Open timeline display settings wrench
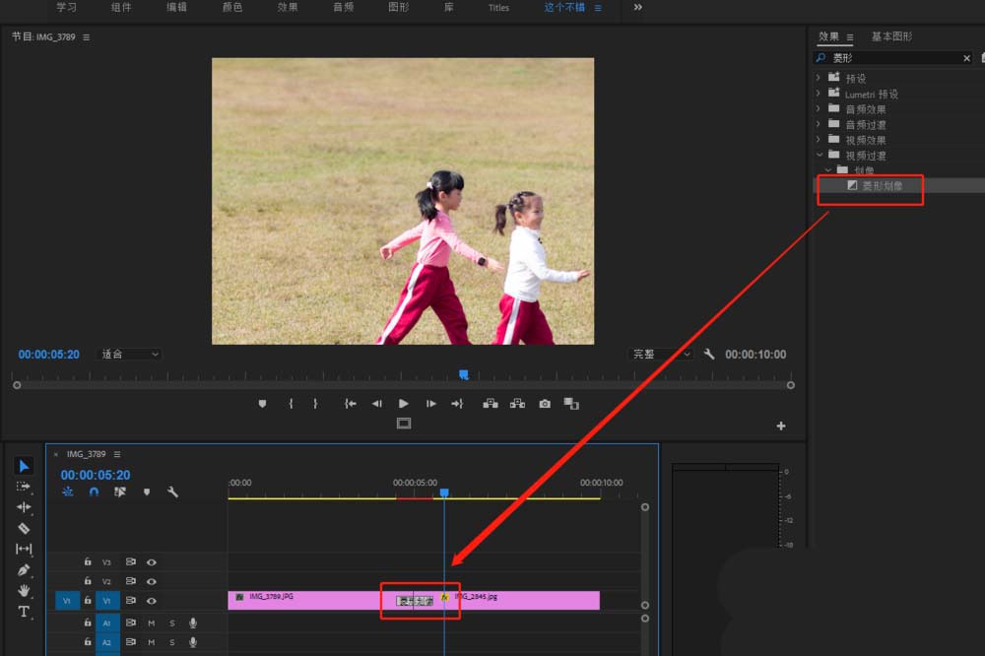This screenshot has width=985, height=656. (172, 492)
